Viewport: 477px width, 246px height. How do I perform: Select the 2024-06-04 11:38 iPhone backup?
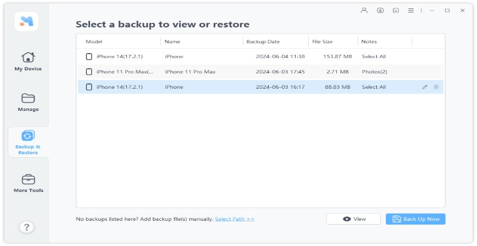[x=260, y=56]
